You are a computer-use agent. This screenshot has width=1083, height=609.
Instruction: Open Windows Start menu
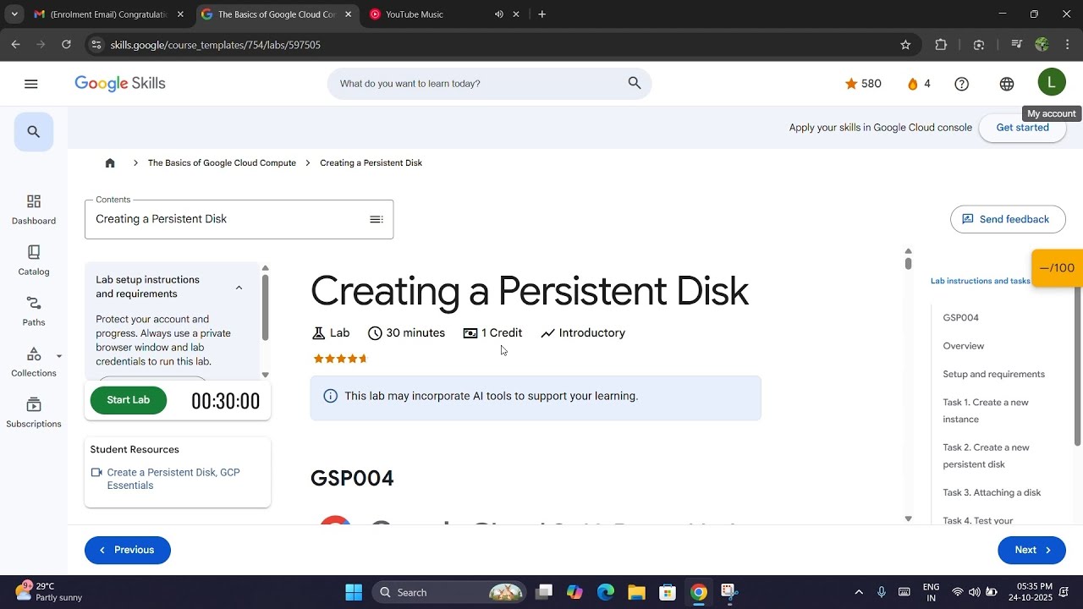[354, 592]
